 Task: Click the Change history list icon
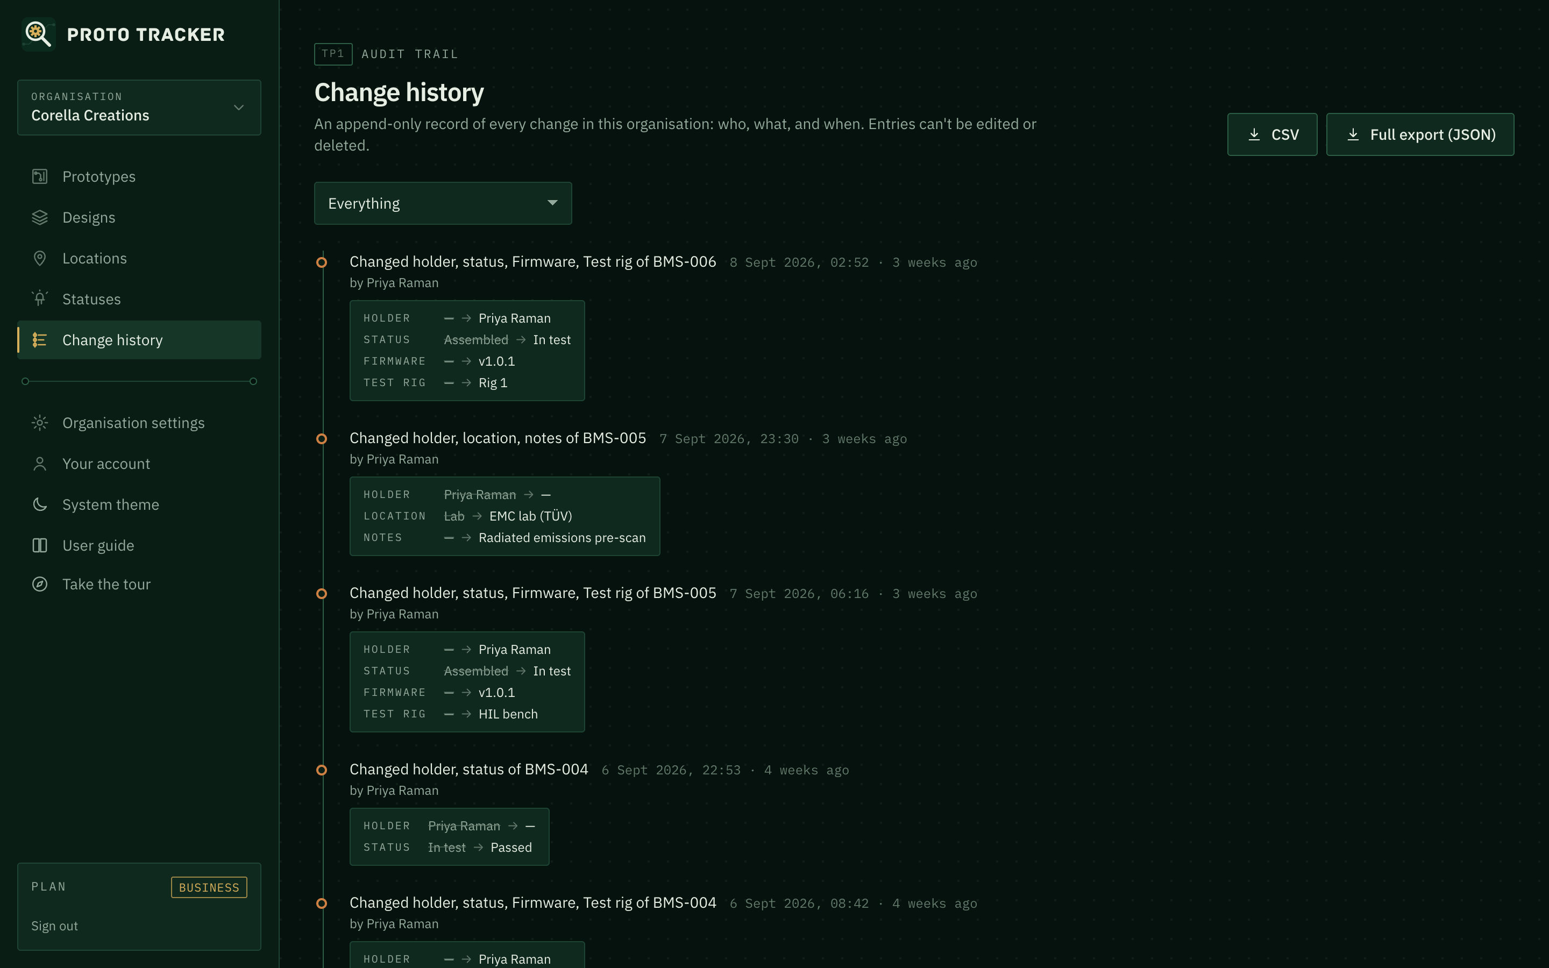40,339
